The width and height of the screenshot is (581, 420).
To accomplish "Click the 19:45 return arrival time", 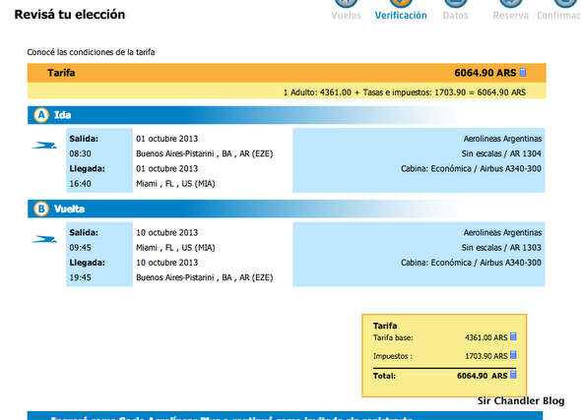I will click(80, 277).
